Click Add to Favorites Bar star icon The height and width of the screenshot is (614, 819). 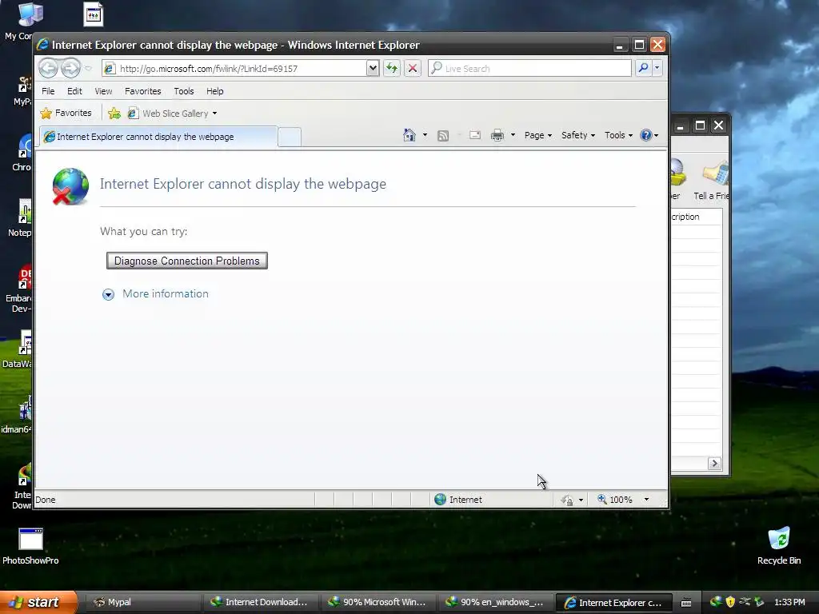pos(114,113)
